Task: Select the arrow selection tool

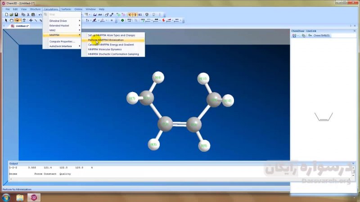Action: [x=6, y=20]
